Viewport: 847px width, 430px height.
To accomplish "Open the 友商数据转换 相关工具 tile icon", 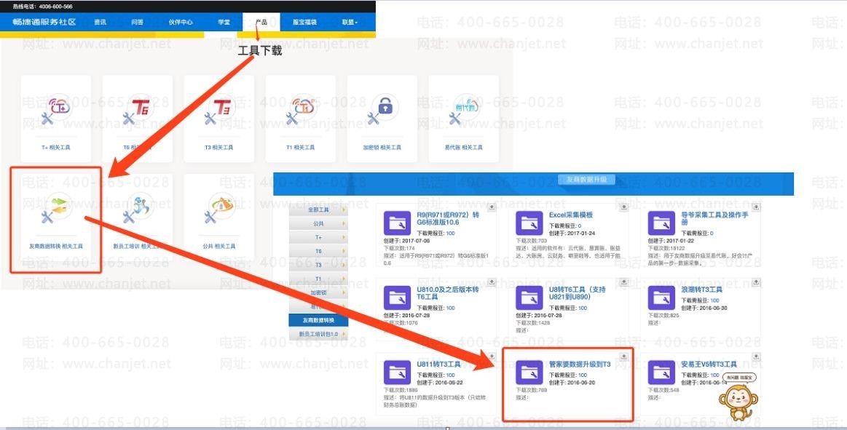I will [x=56, y=208].
